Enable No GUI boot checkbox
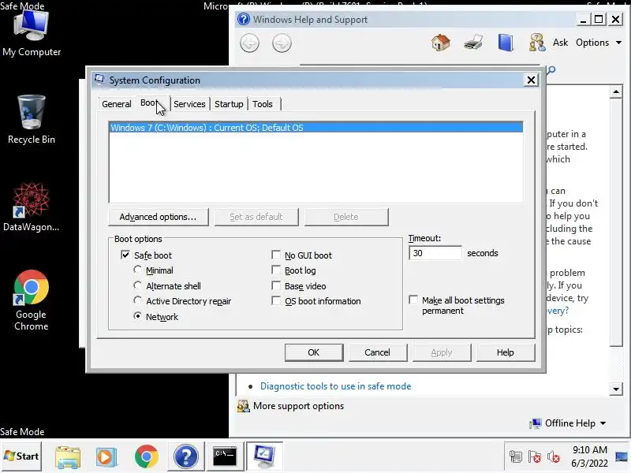Screen dimensions: 631x473 [x=276, y=255]
